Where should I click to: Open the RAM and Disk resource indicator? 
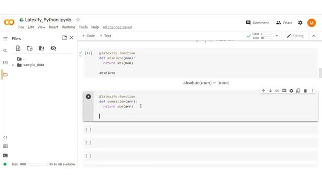pos(260,36)
